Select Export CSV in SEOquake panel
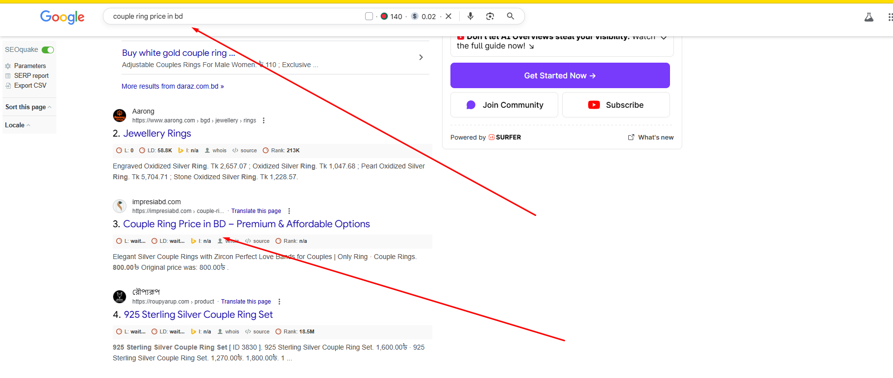Viewport: 893px width, 378px height. (x=30, y=86)
